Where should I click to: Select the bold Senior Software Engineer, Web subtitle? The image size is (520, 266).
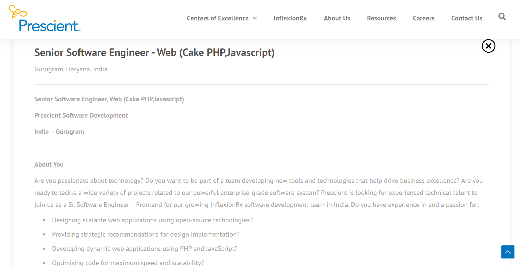(x=109, y=99)
